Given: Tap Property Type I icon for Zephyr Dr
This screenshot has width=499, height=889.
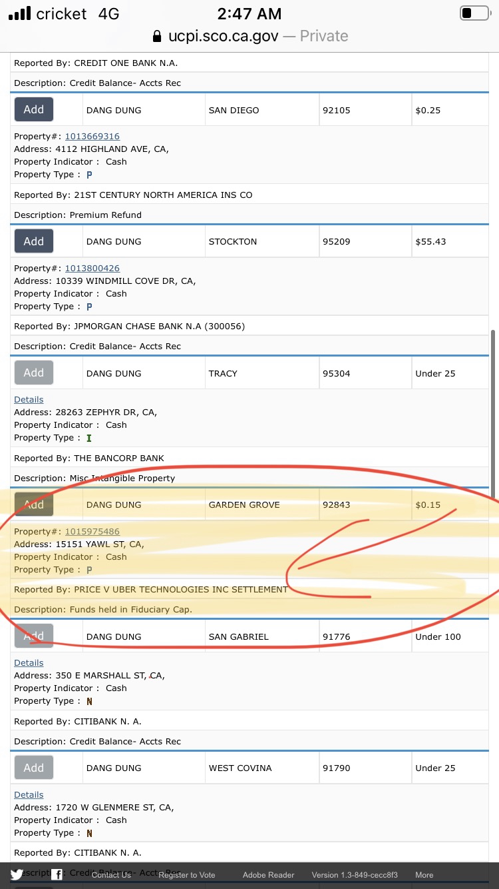Looking at the screenshot, I should pyautogui.click(x=89, y=438).
